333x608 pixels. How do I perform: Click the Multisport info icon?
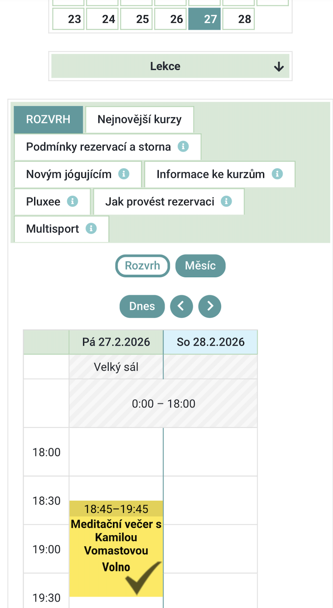tap(91, 228)
